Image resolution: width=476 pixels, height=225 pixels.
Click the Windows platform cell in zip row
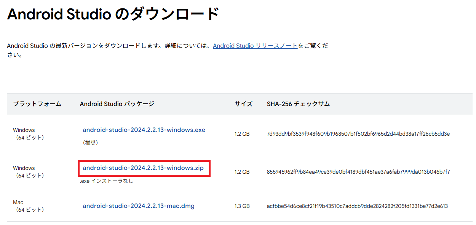point(28,172)
